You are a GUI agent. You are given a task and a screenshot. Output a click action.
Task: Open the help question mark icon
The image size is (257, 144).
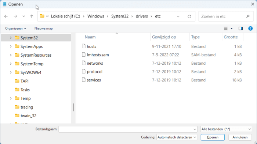point(250,29)
